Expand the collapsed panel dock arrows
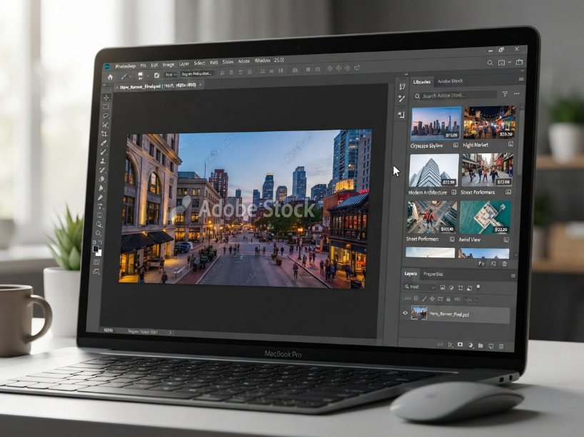Screen dimensions: 584x437 point(406,74)
